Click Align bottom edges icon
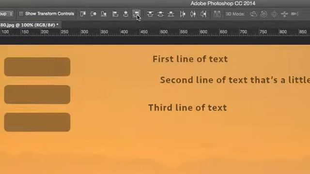Screen dimensions: 310x174 click(x=104, y=14)
